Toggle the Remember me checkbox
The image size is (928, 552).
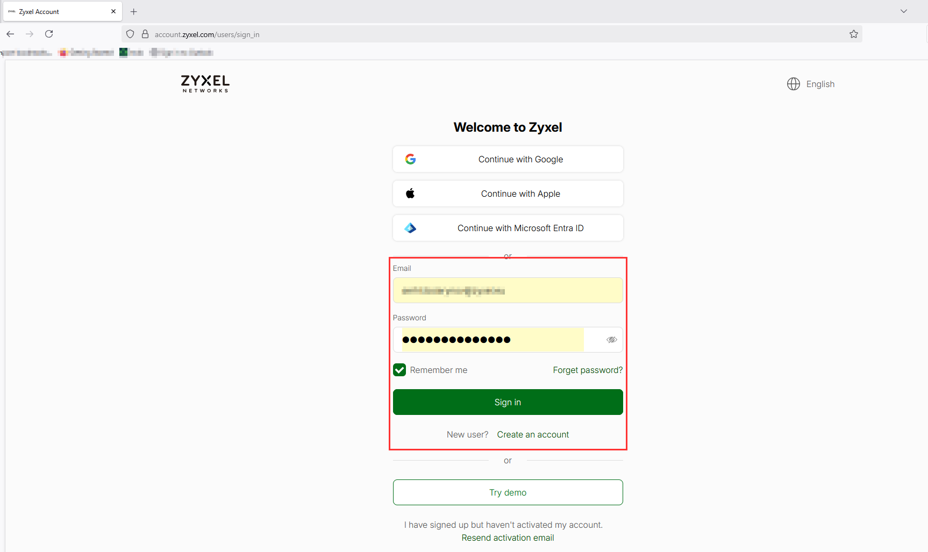(x=399, y=370)
